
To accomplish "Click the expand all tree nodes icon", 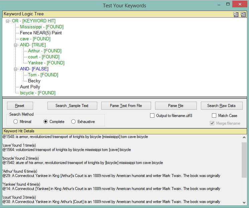I will pos(243,14).
